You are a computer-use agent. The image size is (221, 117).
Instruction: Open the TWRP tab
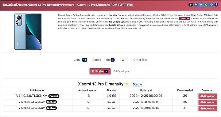coord(124,60)
